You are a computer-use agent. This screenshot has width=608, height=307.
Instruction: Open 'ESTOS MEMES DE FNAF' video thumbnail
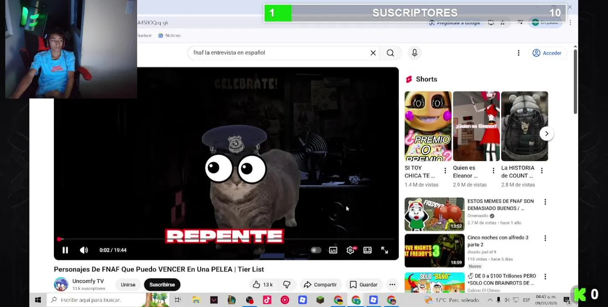pos(434,214)
